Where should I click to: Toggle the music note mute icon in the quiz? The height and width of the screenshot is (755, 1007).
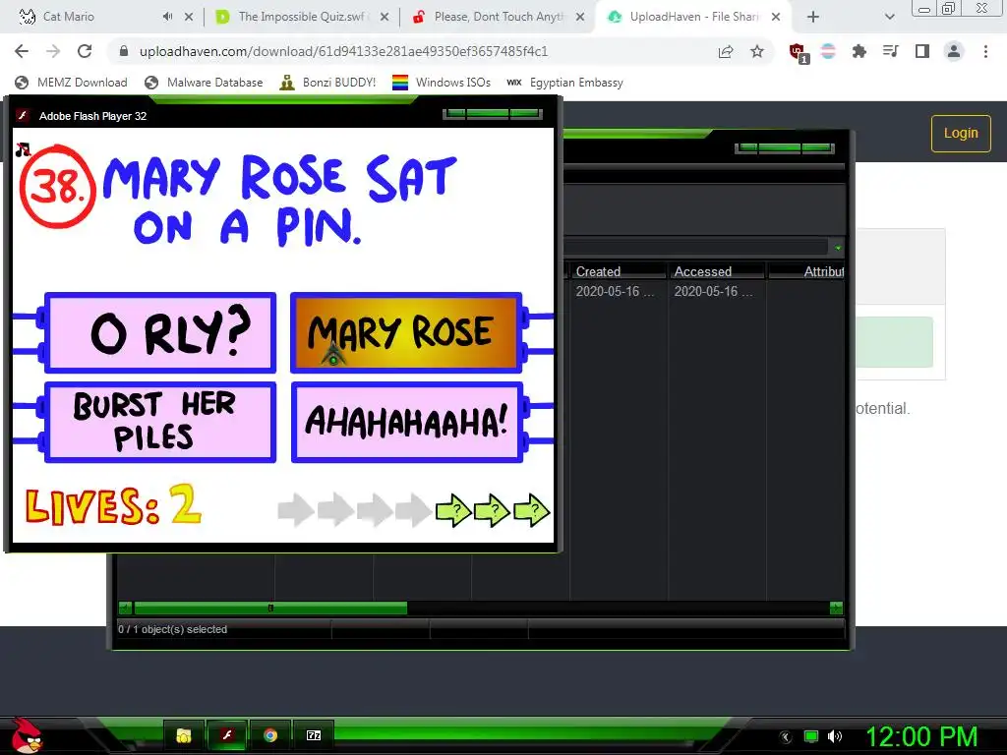24,149
